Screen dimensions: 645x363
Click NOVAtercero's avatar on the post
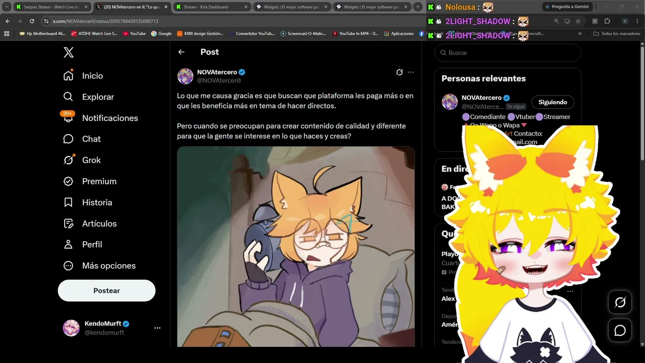click(x=185, y=76)
